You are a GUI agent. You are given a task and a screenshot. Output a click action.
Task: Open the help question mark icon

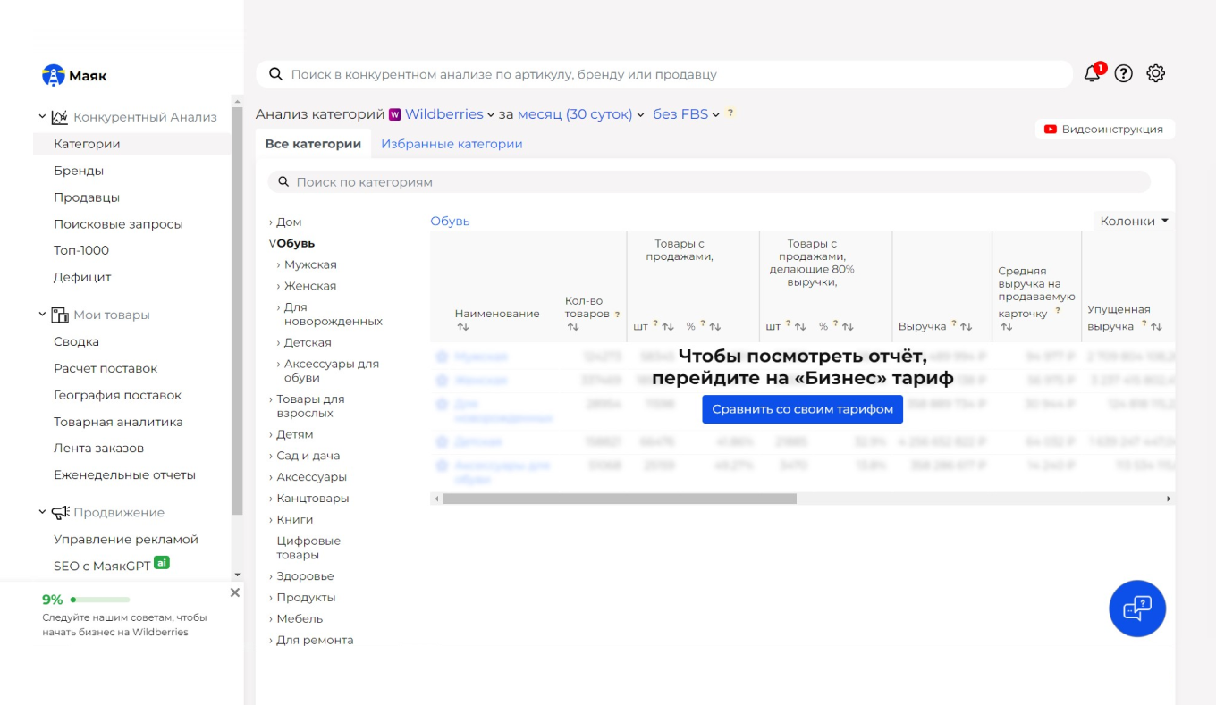coord(1124,74)
